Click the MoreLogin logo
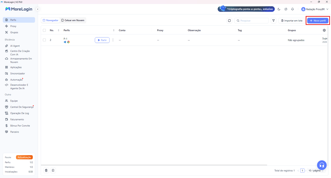This screenshot has height=178, width=331. 19,9
